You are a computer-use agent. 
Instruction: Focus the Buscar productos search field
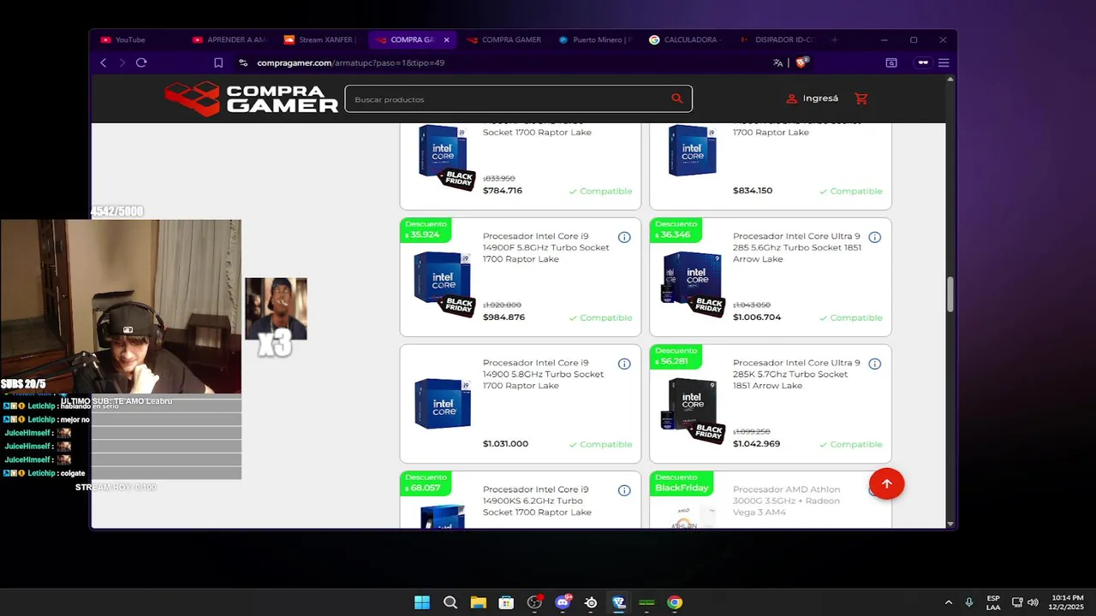coord(509,99)
